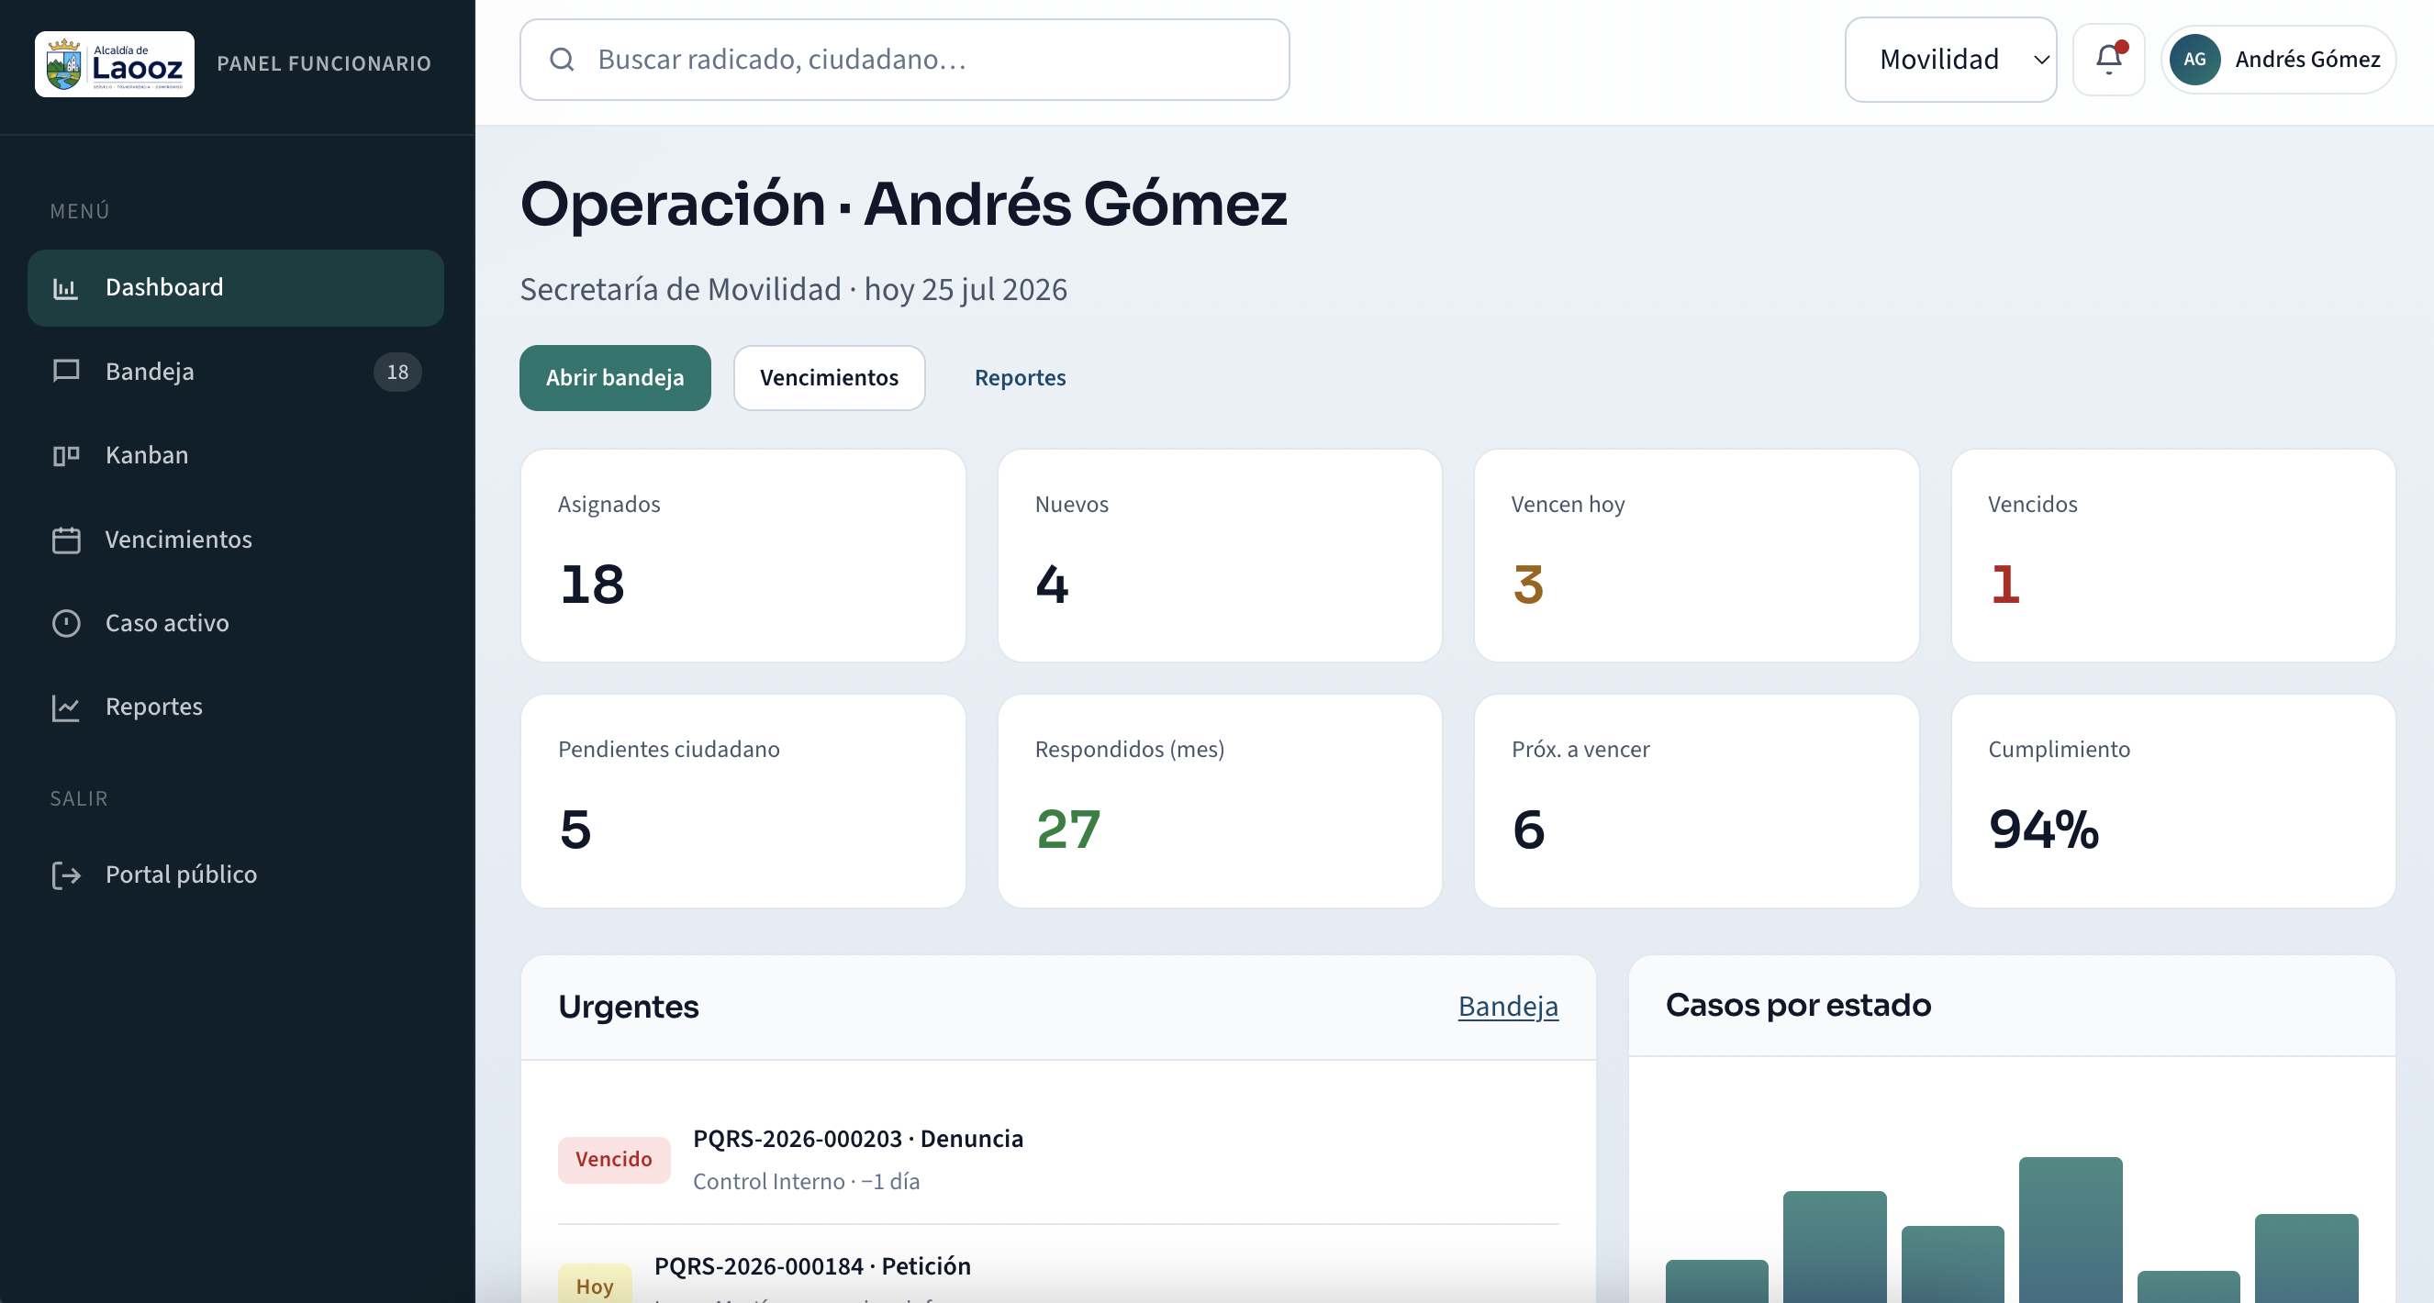The image size is (2434, 1303).
Task: Click the Casos por estado heading
Action: point(1798,1006)
